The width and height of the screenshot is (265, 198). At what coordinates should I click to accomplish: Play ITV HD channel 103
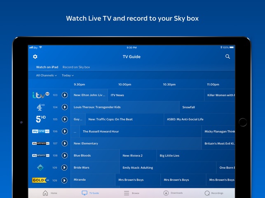tap(65, 95)
